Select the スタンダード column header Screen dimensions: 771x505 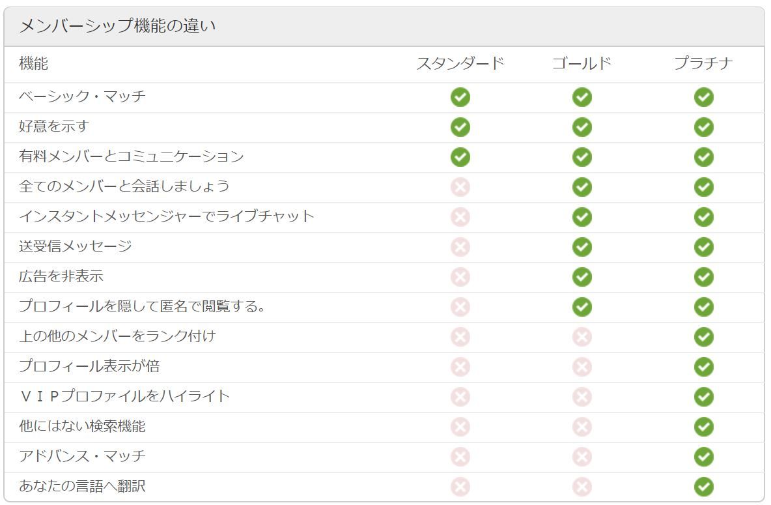click(460, 64)
